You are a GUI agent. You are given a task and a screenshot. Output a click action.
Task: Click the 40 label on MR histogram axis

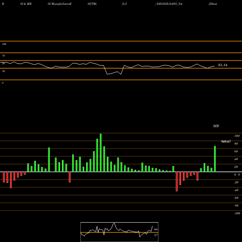pyautogui.click(x=236, y=159)
